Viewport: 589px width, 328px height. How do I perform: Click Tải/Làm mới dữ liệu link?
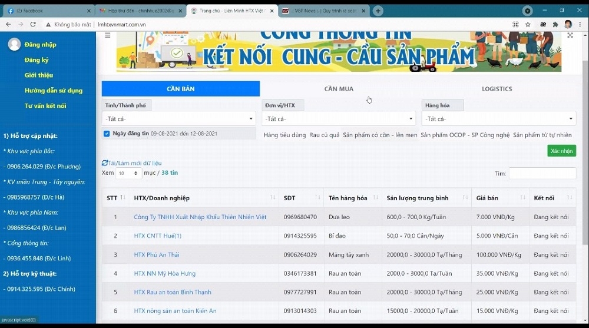point(134,163)
